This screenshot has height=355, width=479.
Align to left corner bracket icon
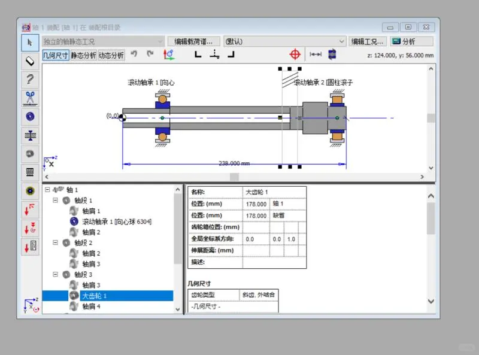[x=198, y=54]
